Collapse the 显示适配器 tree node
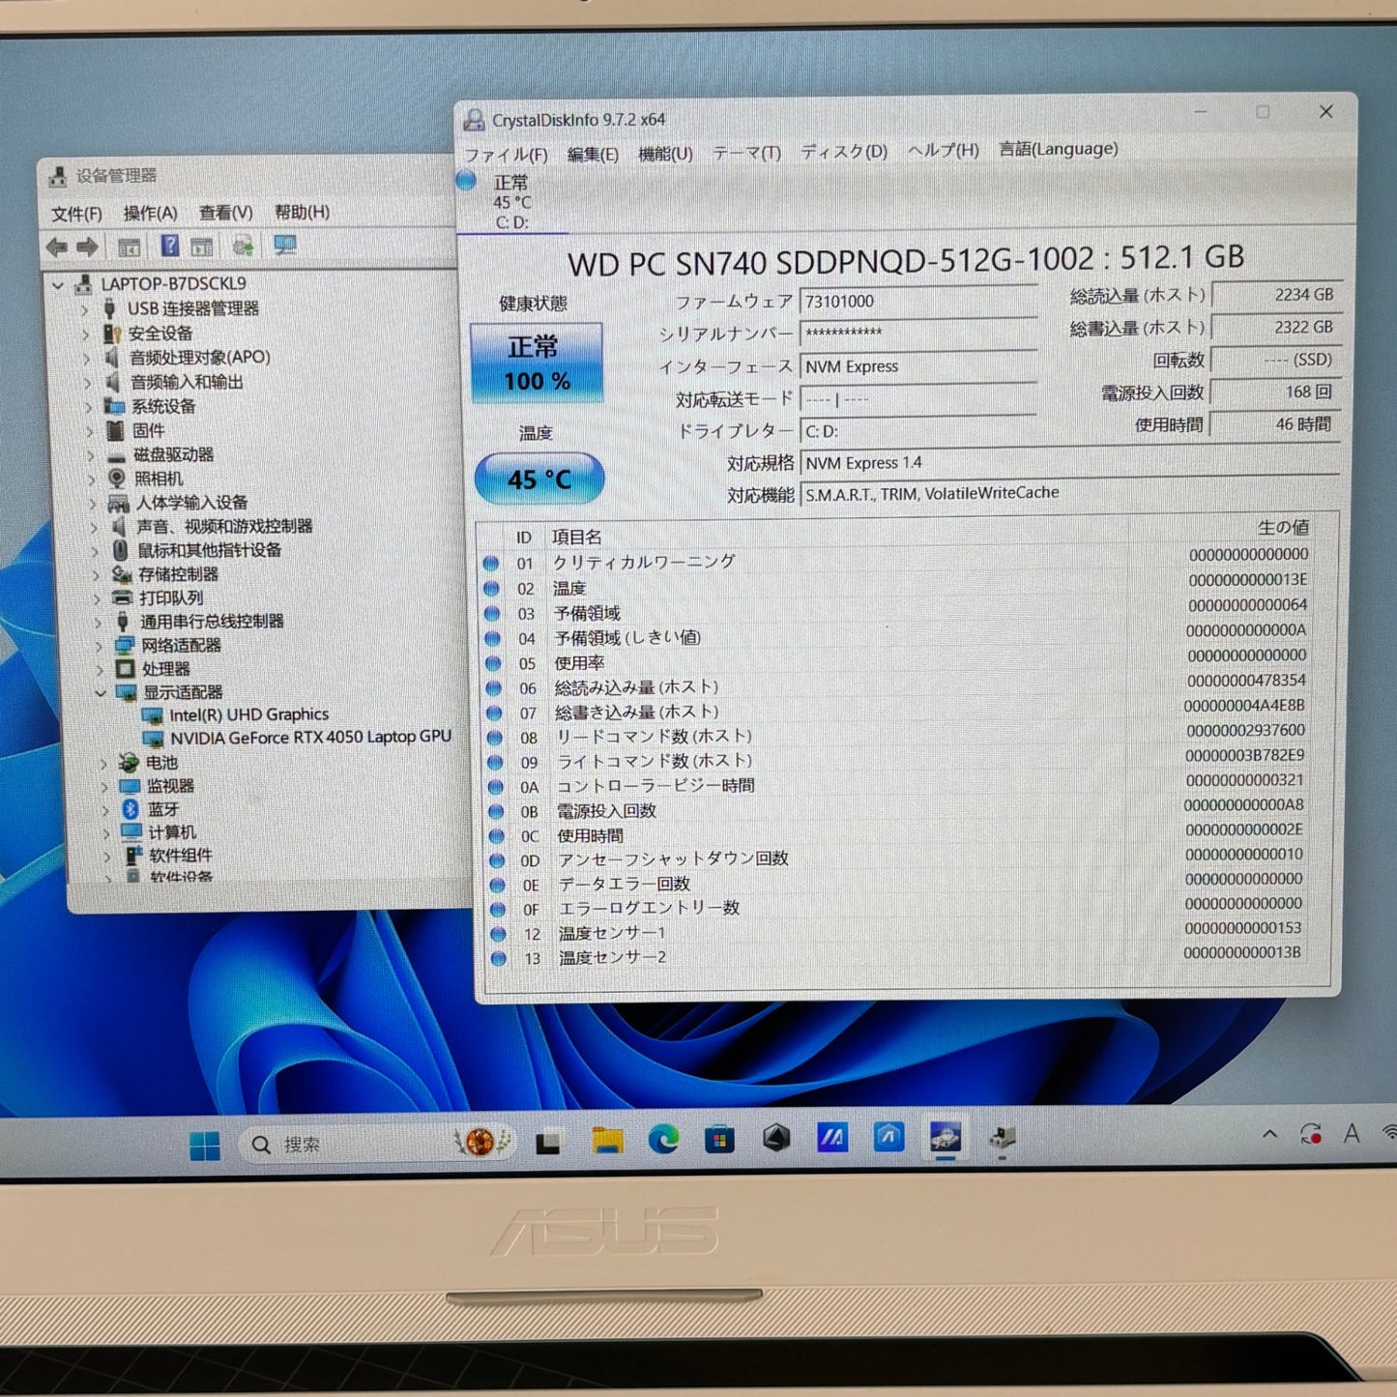The height and width of the screenshot is (1397, 1397). point(102,692)
